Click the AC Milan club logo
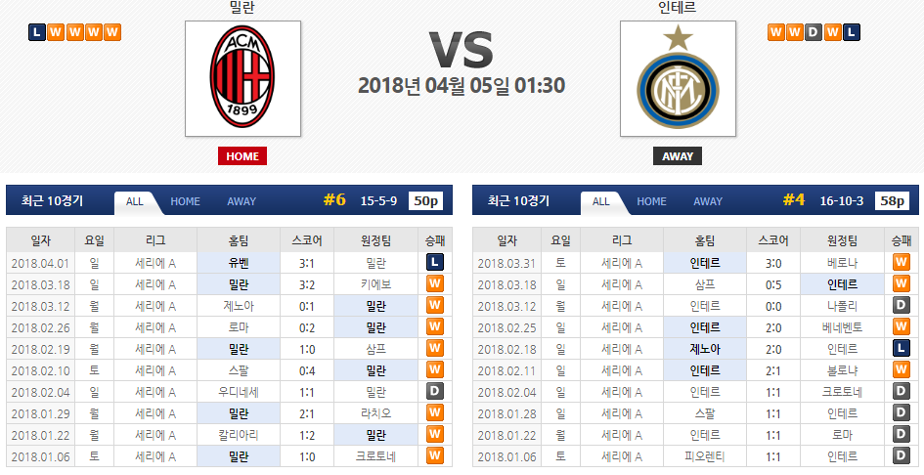 pyautogui.click(x=242, y=78)
